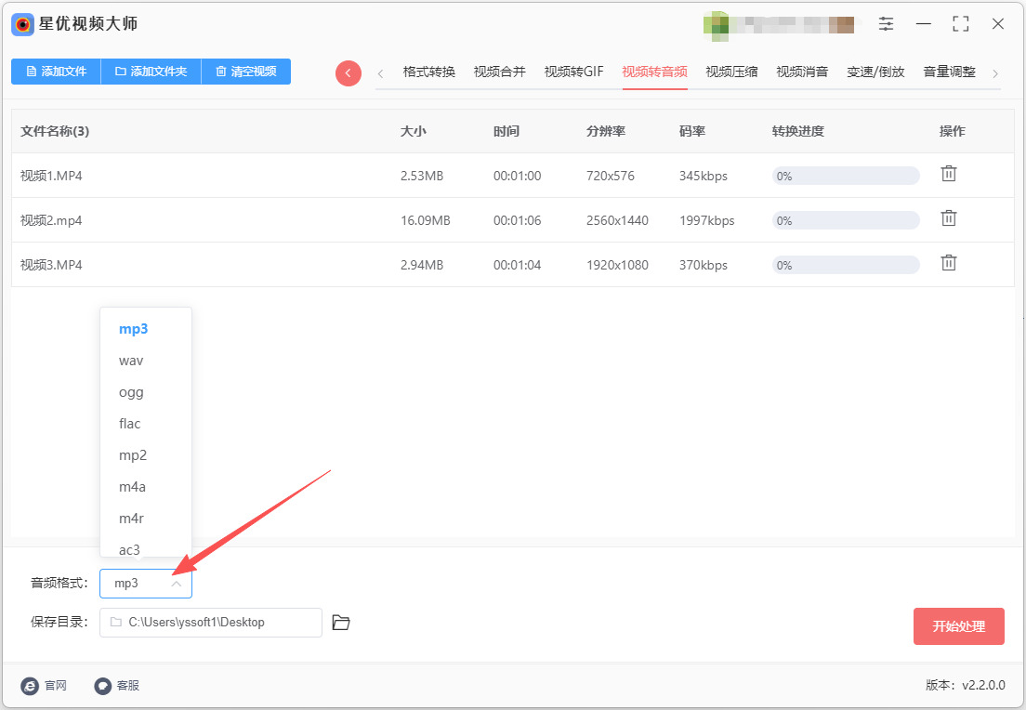The width and height of the screenshot is (1026, 710).
Task: Click progress bar of 视频2.mp4
Action: [846, 220]
